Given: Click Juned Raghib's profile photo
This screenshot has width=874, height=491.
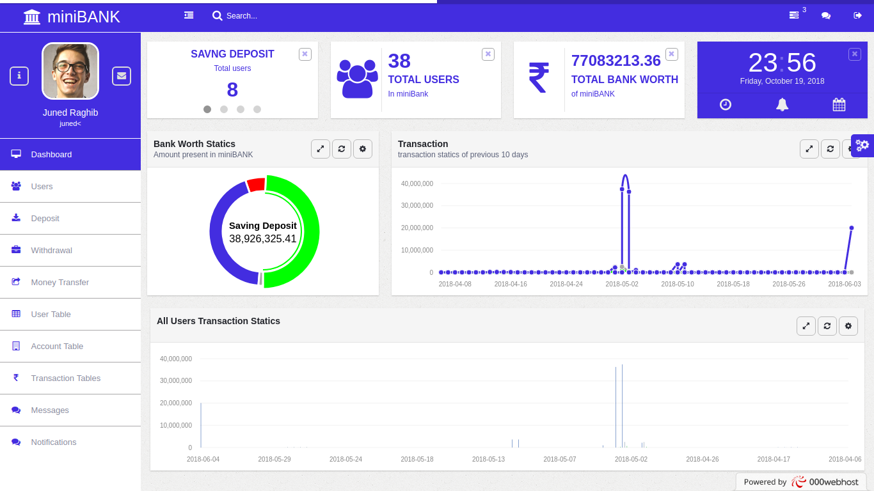Looking at the screenshot, I should (70, 71).
